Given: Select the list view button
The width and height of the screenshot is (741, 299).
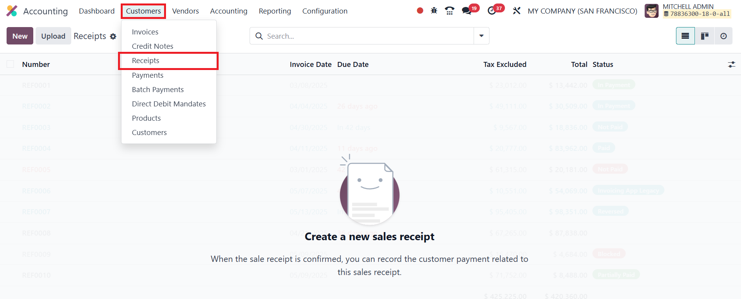Looking at the screenshot, I should [x=685, y=36].
